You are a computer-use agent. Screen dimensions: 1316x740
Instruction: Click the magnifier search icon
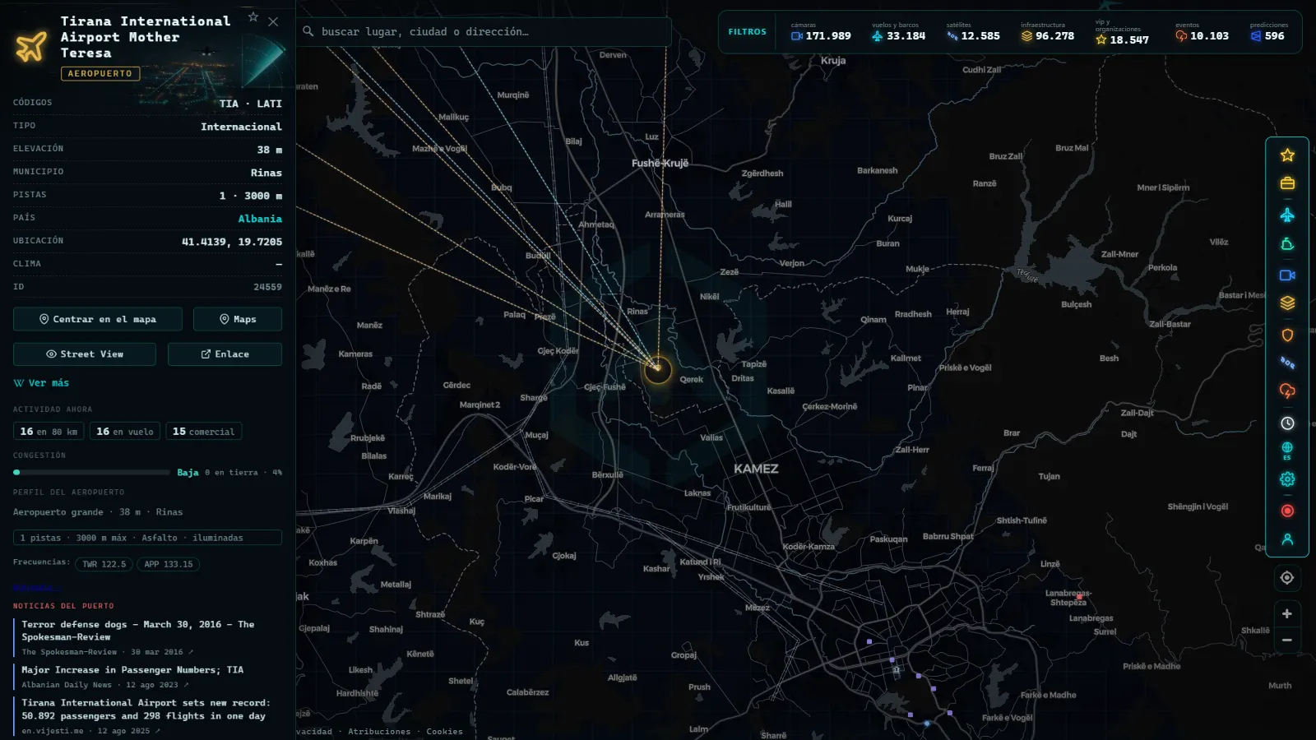click(308, 31)
